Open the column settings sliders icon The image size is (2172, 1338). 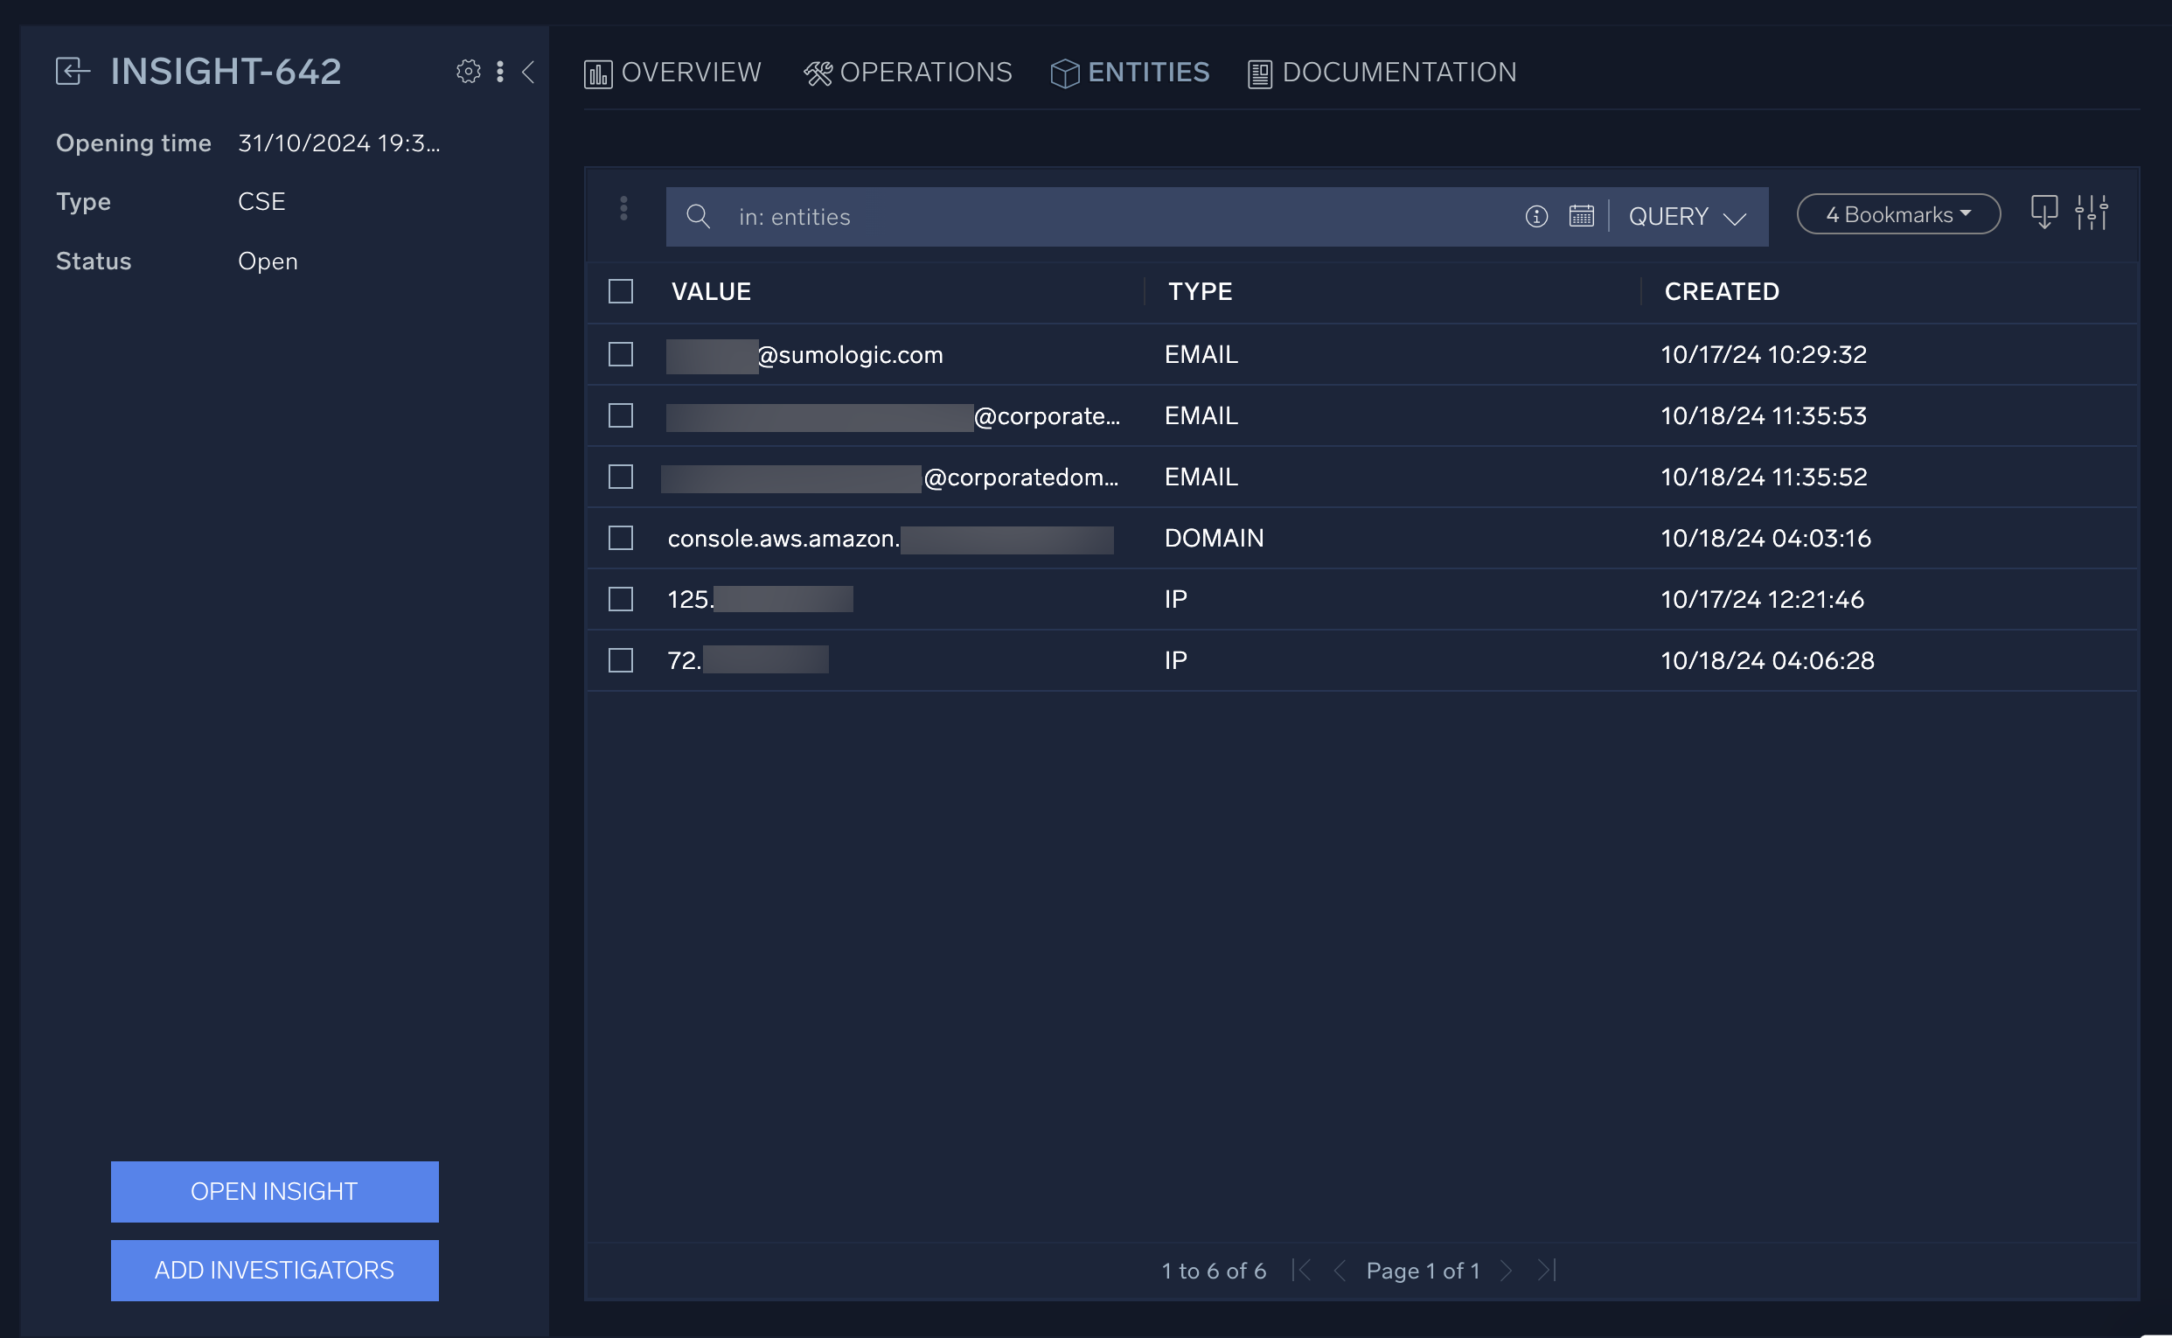click(2092, 213)
